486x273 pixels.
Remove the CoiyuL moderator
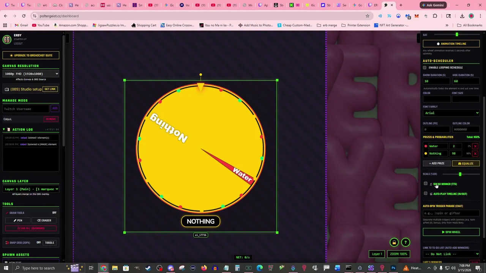(x=51, y=119)
